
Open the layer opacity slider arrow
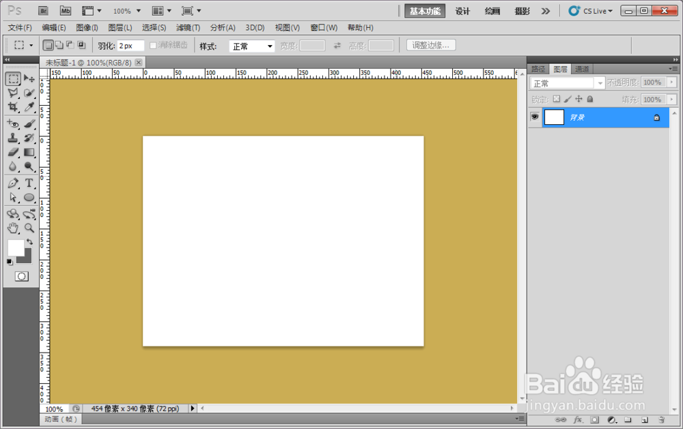click(x=671, y=83)
